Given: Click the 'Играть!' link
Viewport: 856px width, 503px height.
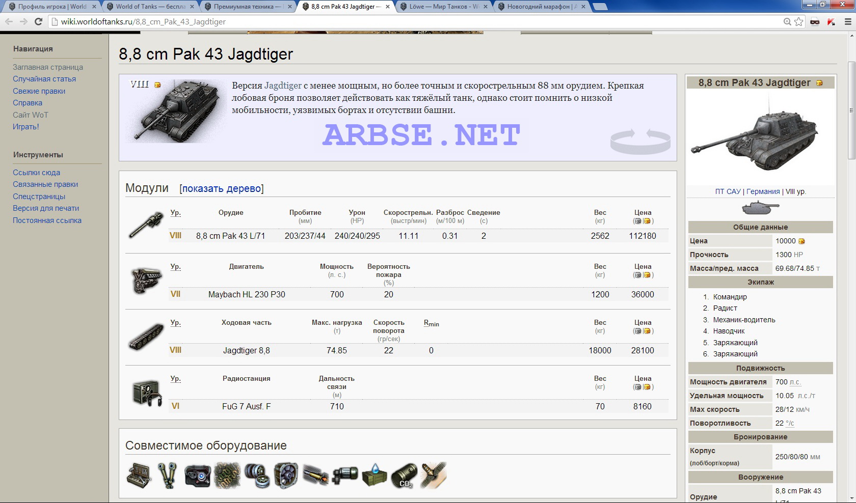Looking at the screenshot, I should point(26,127).
